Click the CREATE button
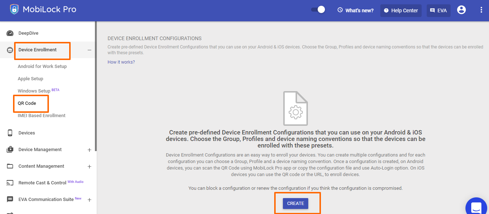 pyautogui.click(x=296, y=204)
